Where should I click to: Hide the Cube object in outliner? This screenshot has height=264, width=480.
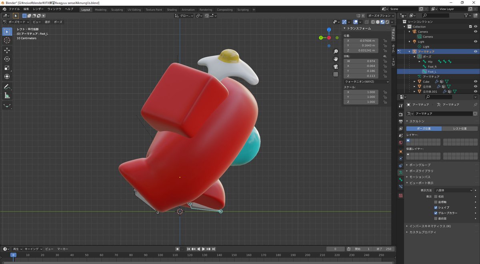[x=476, y=81]
